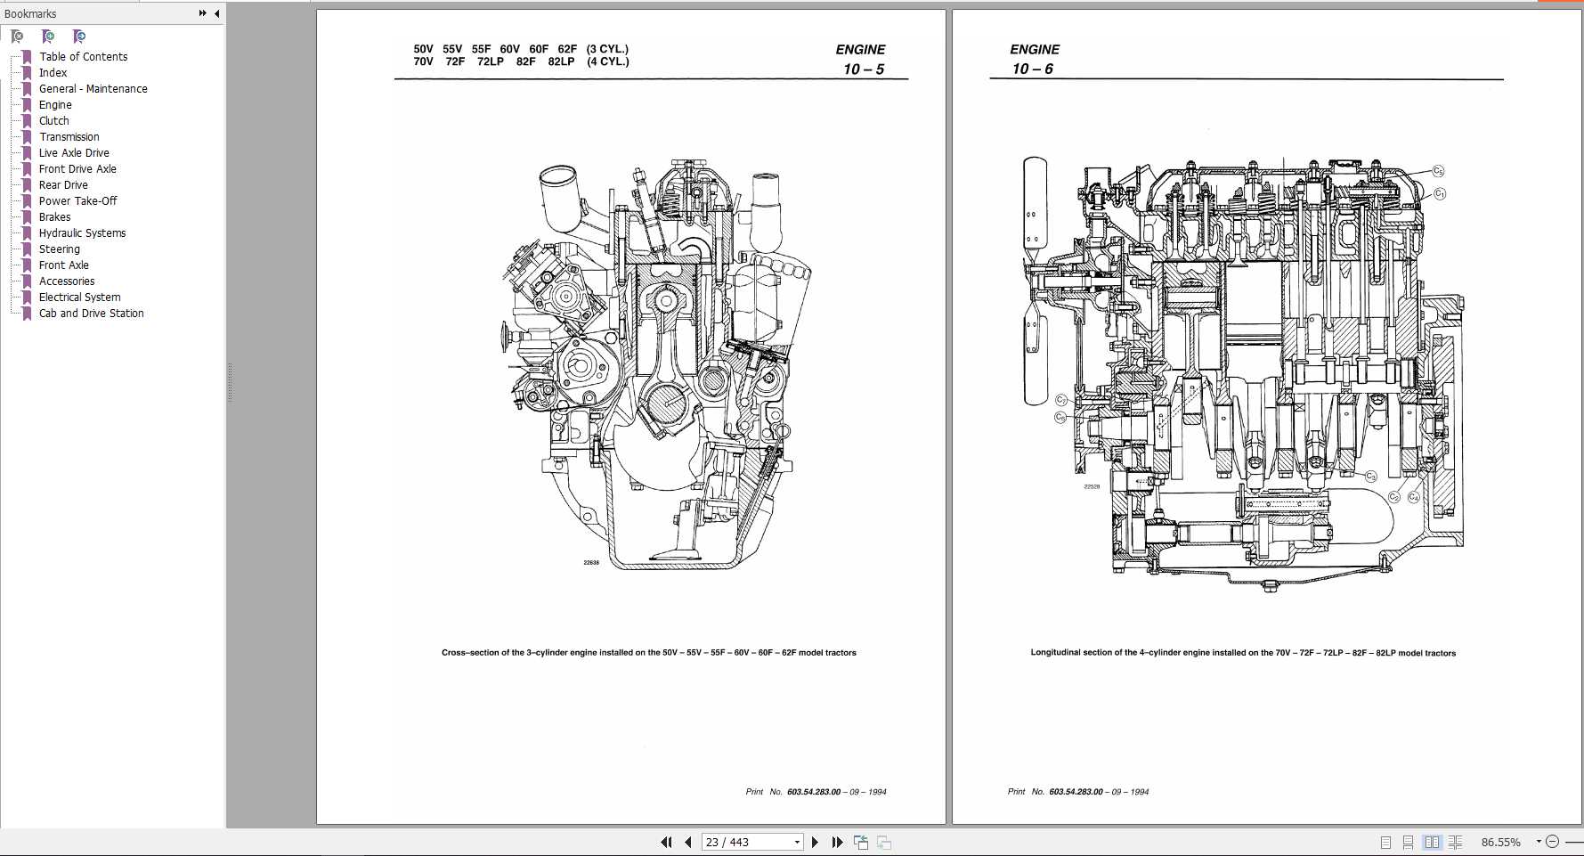The height and width of the screenshot is (856, 1584).
Task: Click the 86.55% zoom level value
Action: pos(1501,842)
